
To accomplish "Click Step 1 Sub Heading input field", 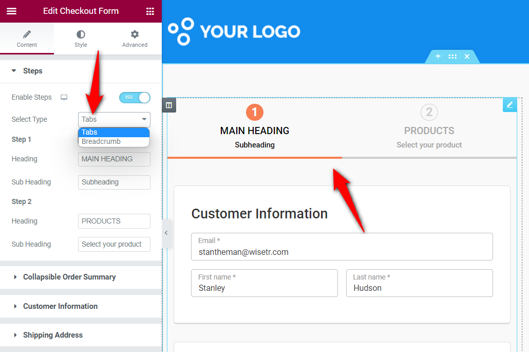I will (114, 182).
